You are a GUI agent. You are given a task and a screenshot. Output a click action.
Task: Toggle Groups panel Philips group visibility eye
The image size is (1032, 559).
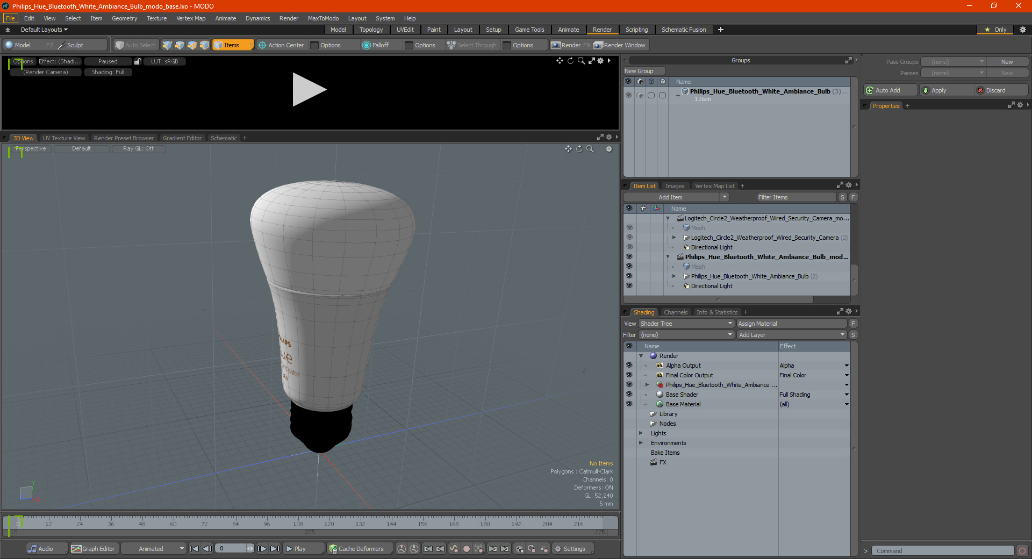628,95
